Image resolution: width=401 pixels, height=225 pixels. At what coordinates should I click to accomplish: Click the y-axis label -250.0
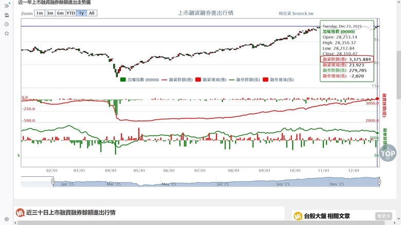pos(28,109)
